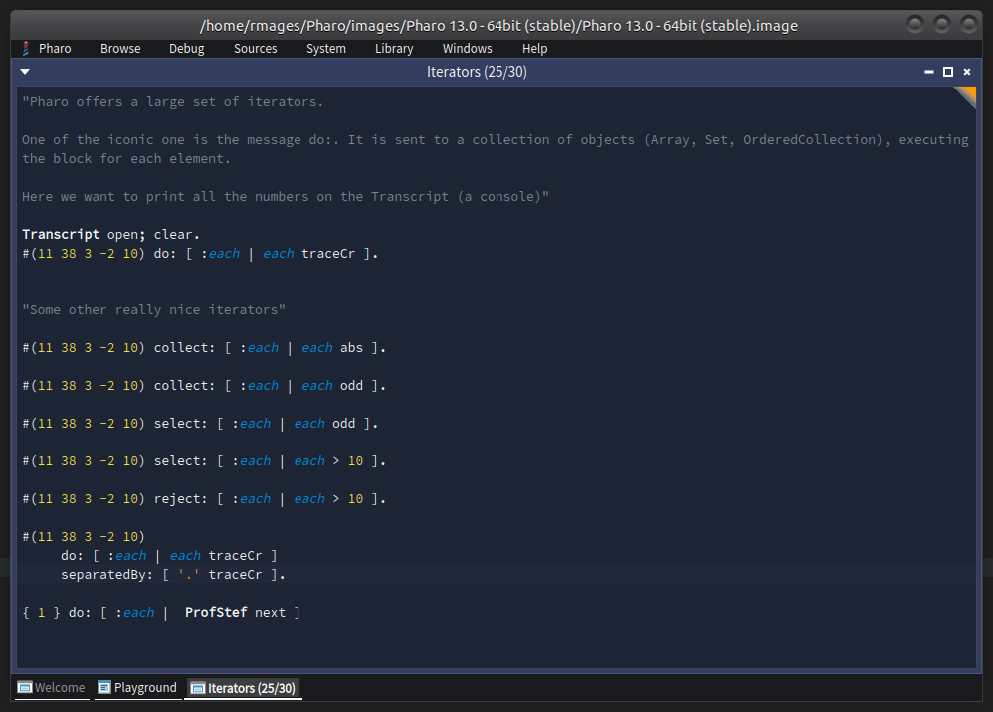Open the Debug menu
Image resolution: width=993 pixels, height=712 pixels.
[187, 48]
